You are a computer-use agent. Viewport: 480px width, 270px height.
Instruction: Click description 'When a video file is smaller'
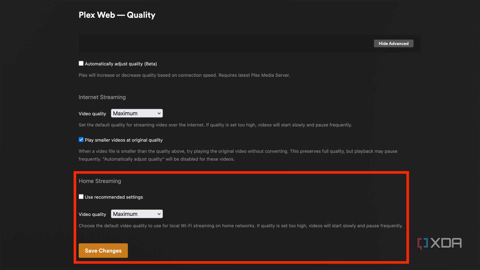click(x=238, y=155)
